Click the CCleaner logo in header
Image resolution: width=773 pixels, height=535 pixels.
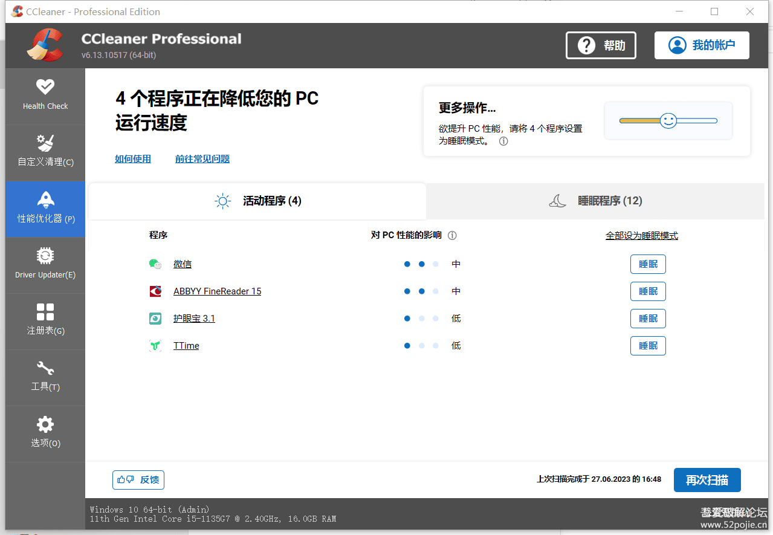pyautogui.click(x=45, y=45)
